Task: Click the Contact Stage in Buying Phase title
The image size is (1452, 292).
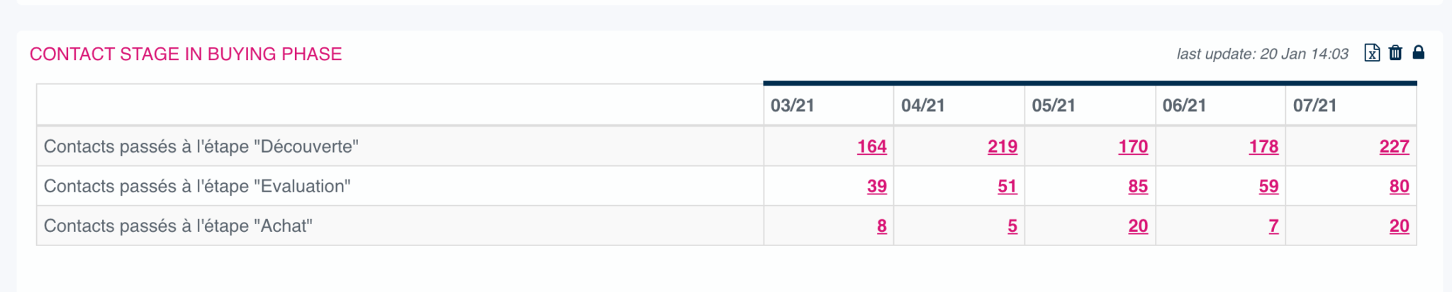Action: click(x=186, y=54)
